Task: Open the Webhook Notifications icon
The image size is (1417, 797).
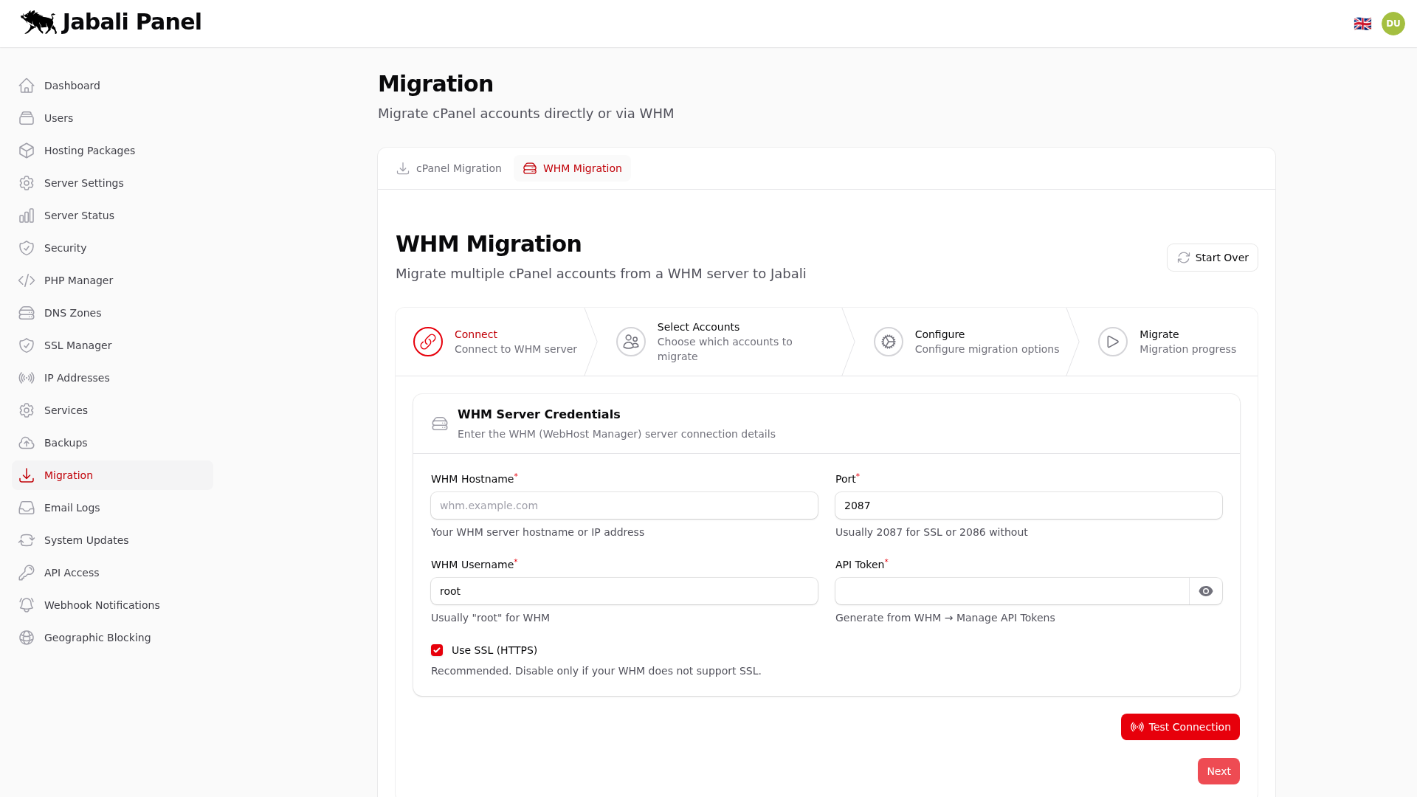Action: click(x=27, y=604)
